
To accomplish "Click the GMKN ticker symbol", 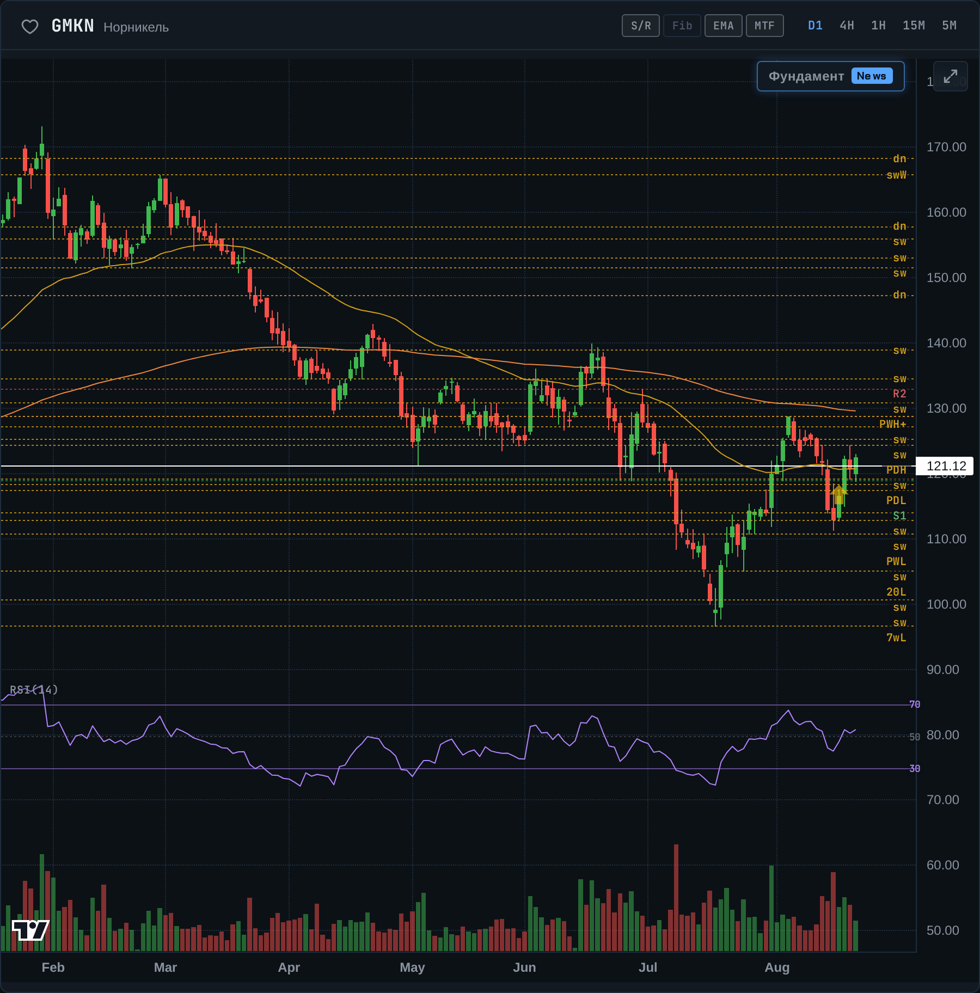I will pyautogui.click(x=72, y=26).
